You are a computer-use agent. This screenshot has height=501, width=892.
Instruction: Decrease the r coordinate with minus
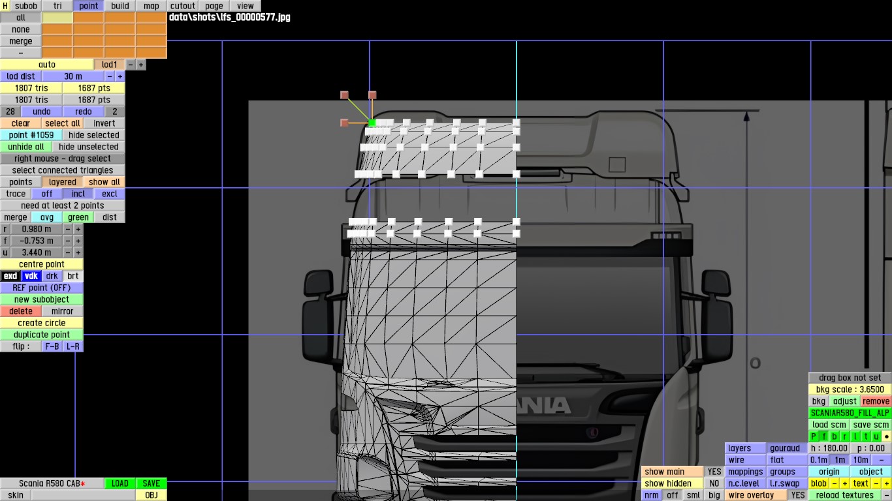pyautogui.click(x=68, y=229)
